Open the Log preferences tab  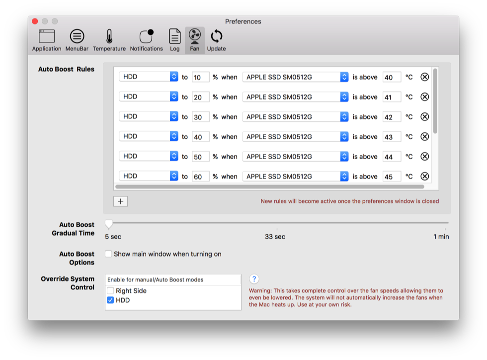[174, 40]
